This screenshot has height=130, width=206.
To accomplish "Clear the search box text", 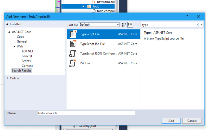I will coord(198,25).
